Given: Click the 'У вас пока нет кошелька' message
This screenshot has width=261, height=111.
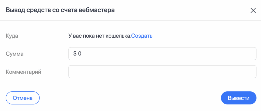Looking at the screenshot, I should pyautogui.click(x=100, y=36).
